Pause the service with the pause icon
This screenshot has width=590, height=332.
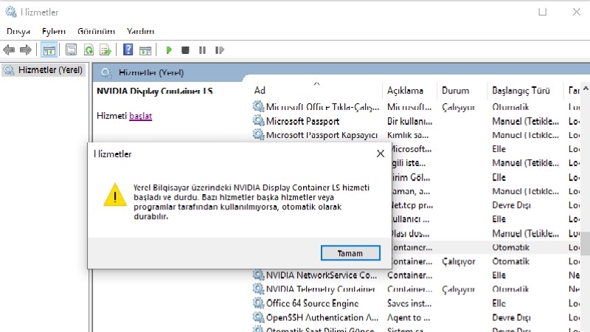(x=202, y=50)
